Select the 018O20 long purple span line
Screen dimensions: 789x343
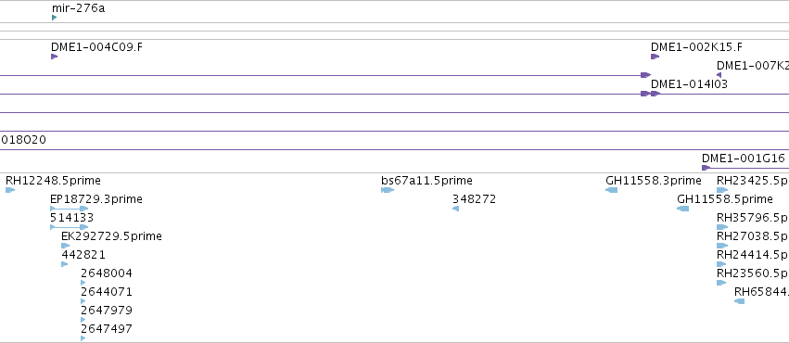tap(395, 149)
